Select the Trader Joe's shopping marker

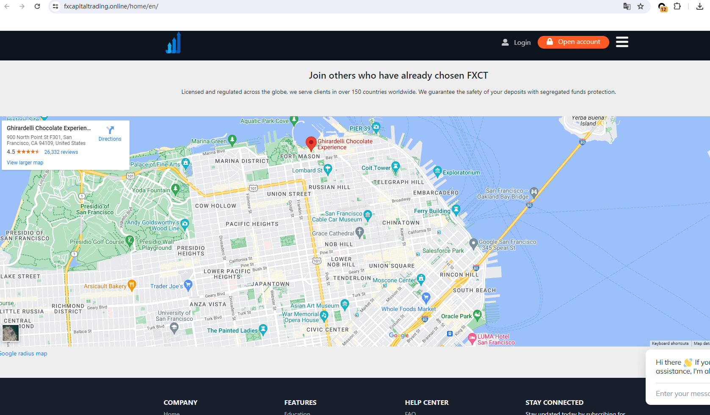188,285
